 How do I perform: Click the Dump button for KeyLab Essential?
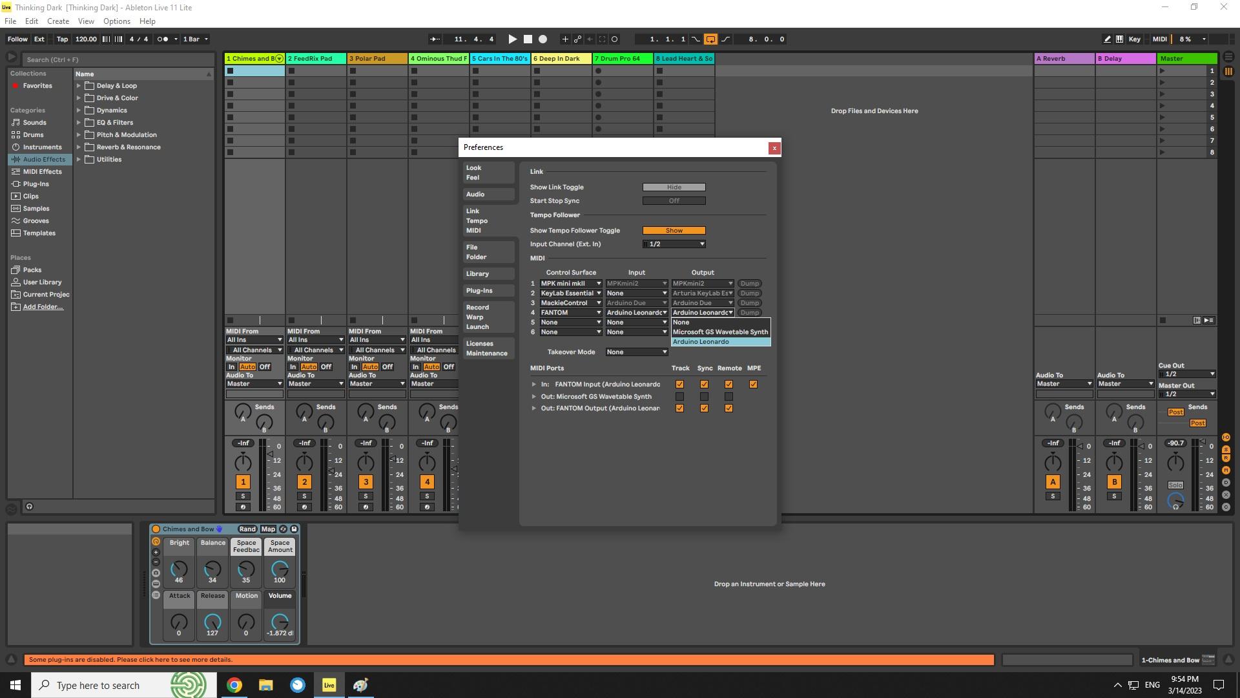click(748, 292)
